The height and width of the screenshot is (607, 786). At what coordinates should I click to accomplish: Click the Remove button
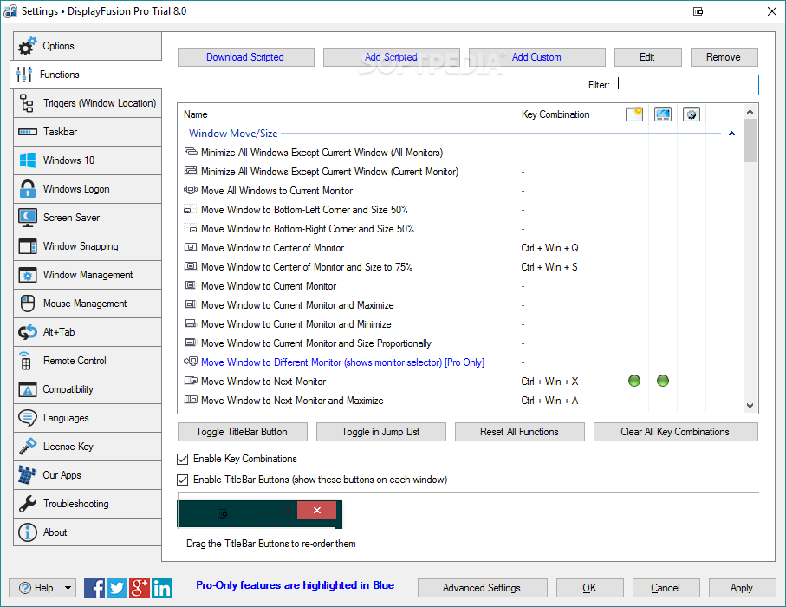[x=724, y=57]
